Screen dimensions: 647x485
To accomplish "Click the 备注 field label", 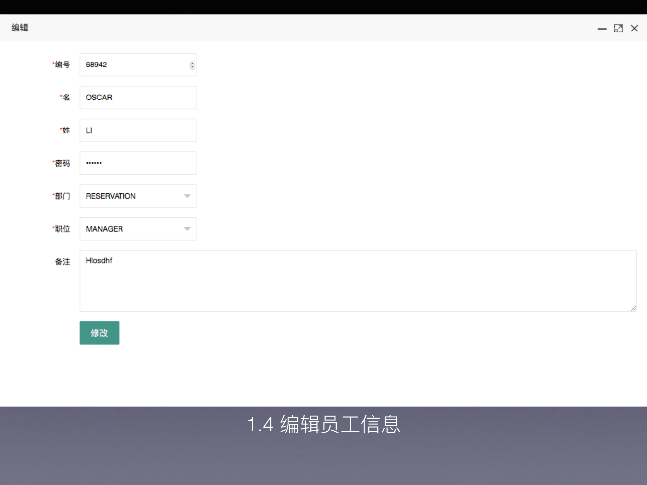I will (63, 262).
